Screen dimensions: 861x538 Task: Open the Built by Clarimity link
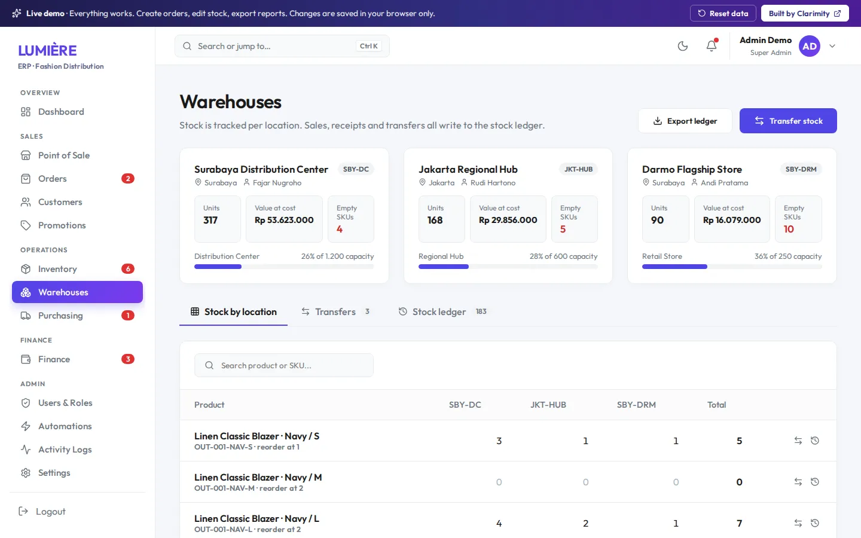(x=805, y=13)
